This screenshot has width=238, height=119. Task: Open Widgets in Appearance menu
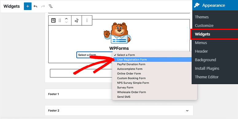pyautogui.click(x=202, y=34)
